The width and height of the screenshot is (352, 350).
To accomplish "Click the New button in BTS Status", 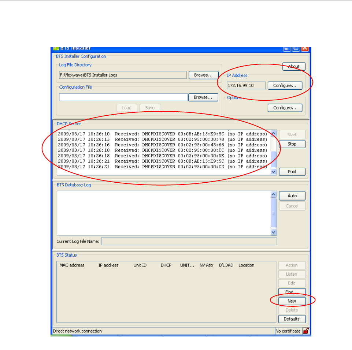I will click(292, 301).
